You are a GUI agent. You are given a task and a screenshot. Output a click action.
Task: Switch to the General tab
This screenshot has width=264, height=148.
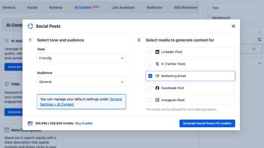coord(9,8)
